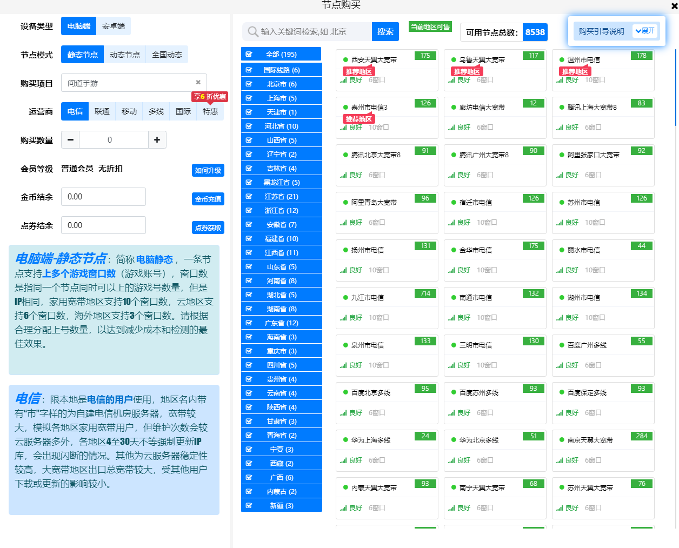
Task: Click green status dot on 丽水市电信 card
Action: [562, 250]
